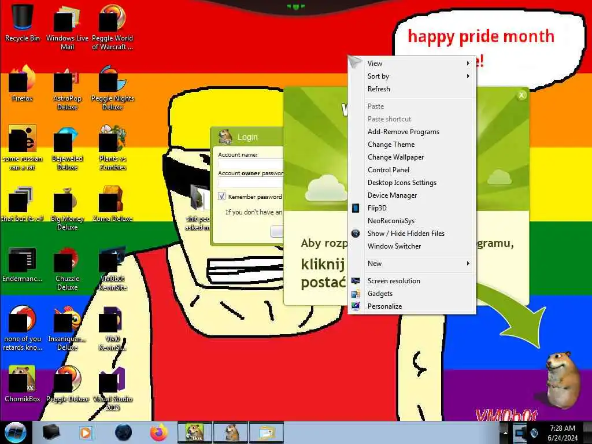Expand the New submenu

pyautogui.click(x=412, y=264)
